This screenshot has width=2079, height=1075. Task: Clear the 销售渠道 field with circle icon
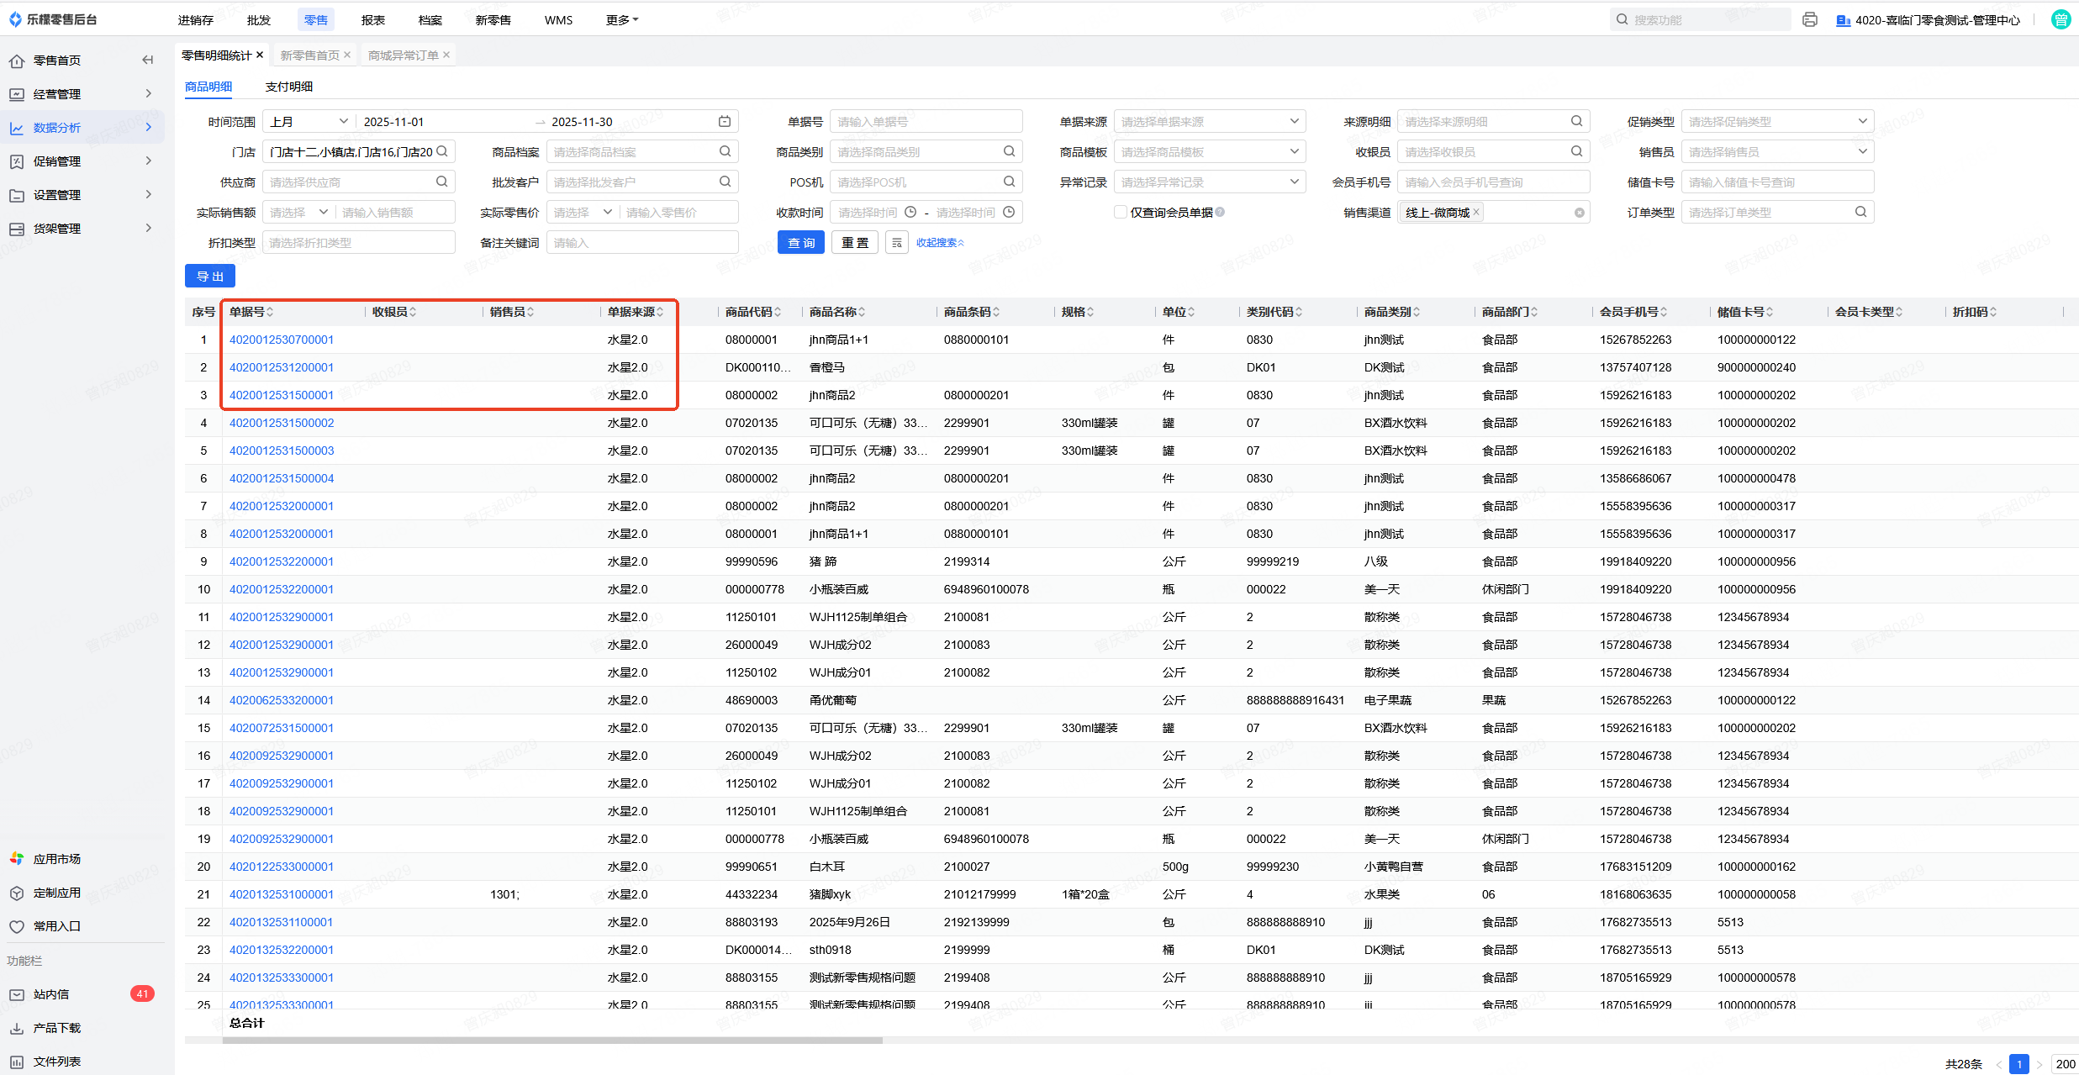pos(1580,213)
